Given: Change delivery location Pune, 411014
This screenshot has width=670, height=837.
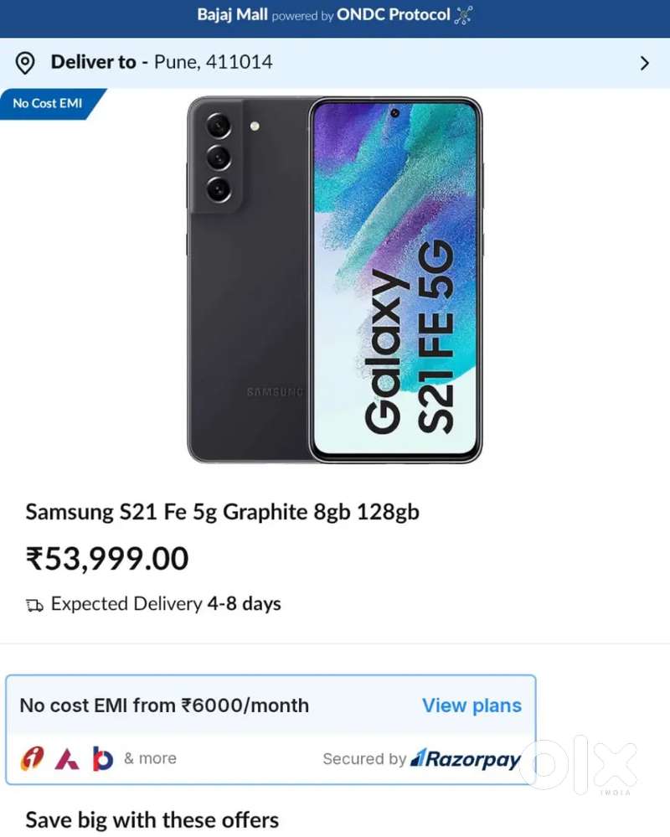Looking at the screenshot, I should 213,63.
